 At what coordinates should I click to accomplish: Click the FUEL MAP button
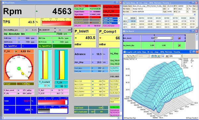(115, 77)
